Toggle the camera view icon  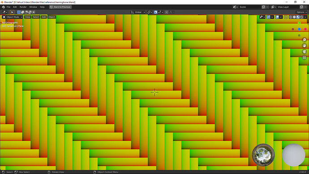305,52
